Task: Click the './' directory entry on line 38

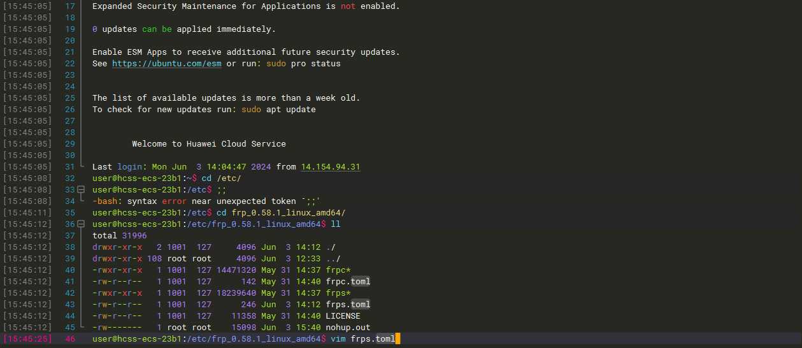Action: (331, 247)
